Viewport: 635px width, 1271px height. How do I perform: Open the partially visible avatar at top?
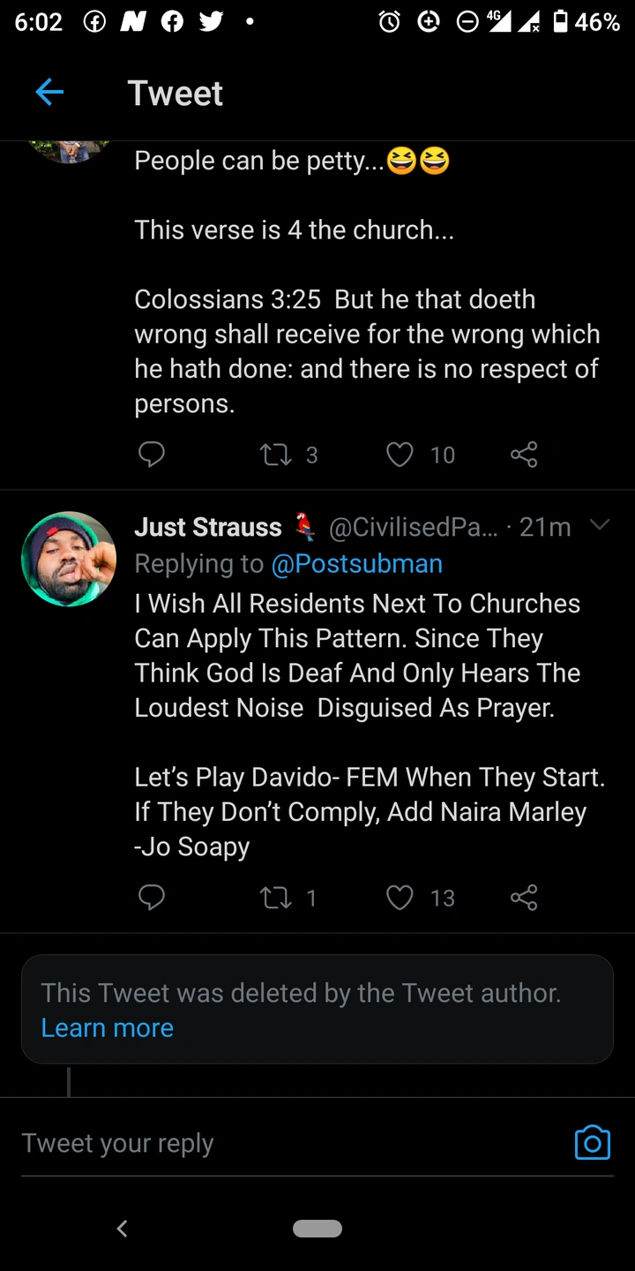click(69, 152)
